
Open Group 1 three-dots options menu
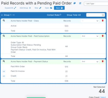tap(14, 15)
